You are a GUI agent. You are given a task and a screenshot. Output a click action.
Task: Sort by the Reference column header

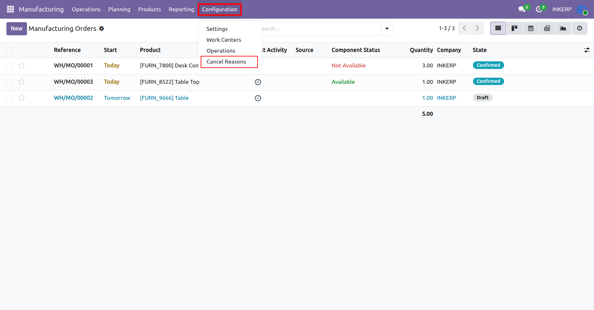(x=67, y=50)
